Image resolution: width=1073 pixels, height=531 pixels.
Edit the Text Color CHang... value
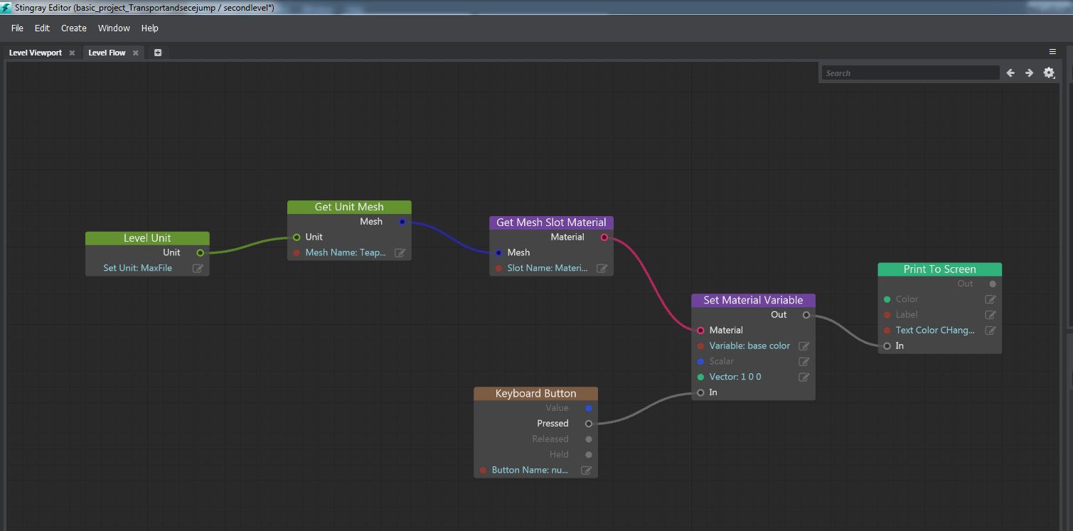(x=990, y=331)
